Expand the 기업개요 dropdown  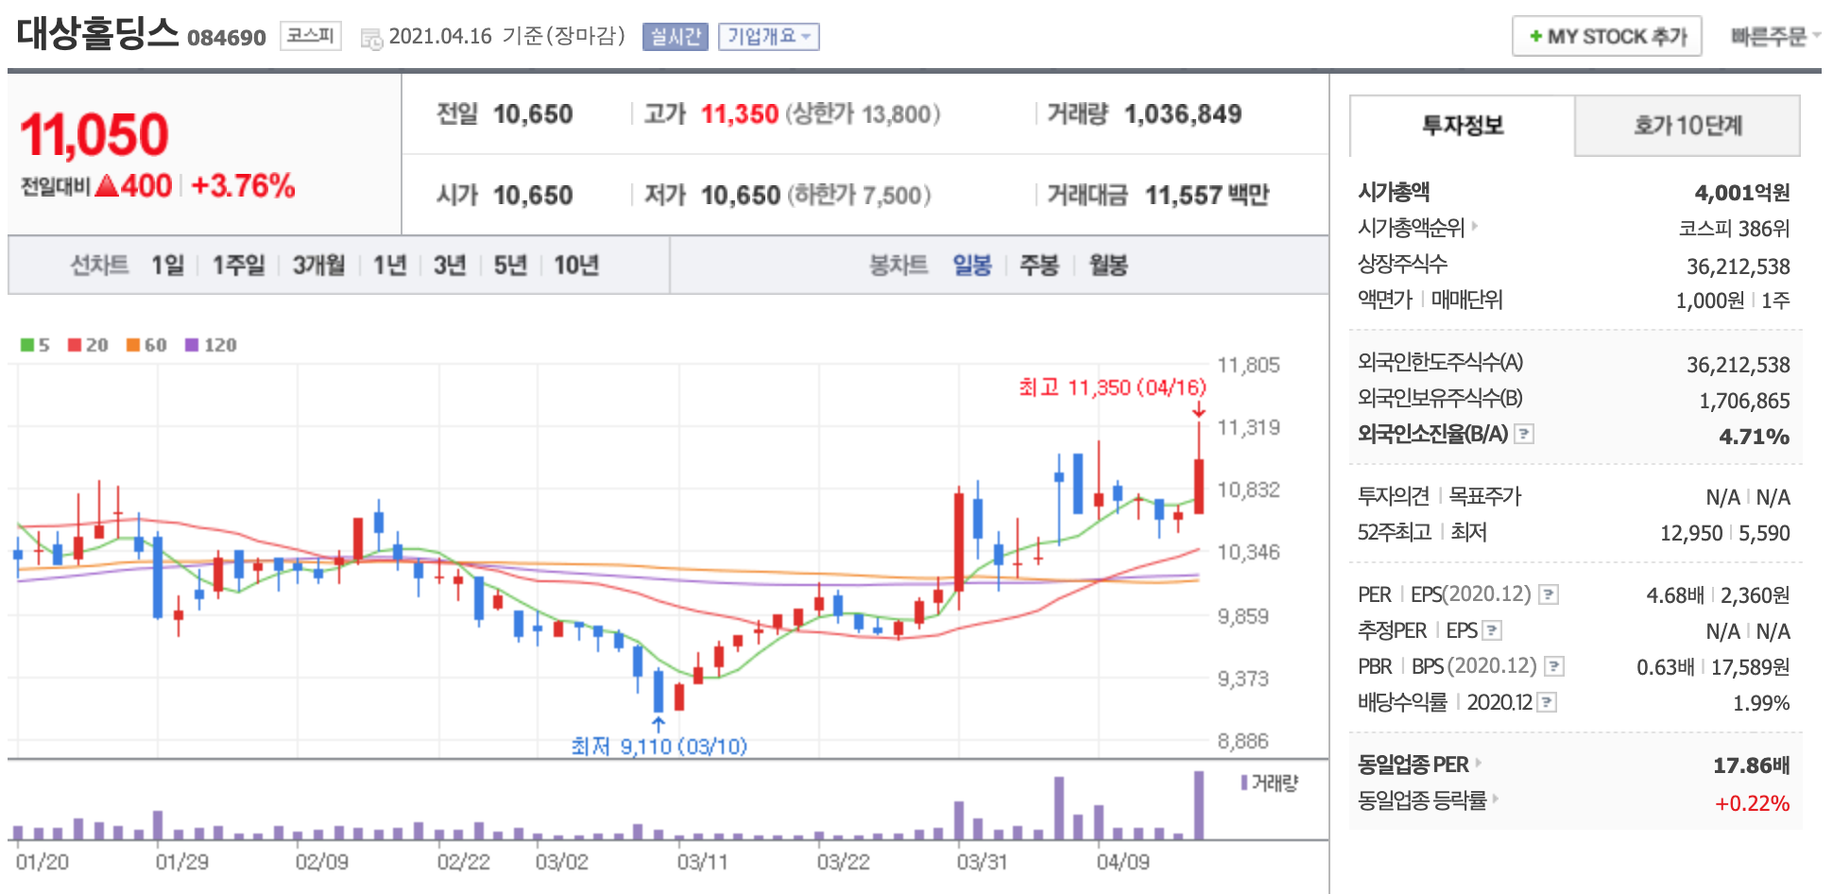(768, 37)
